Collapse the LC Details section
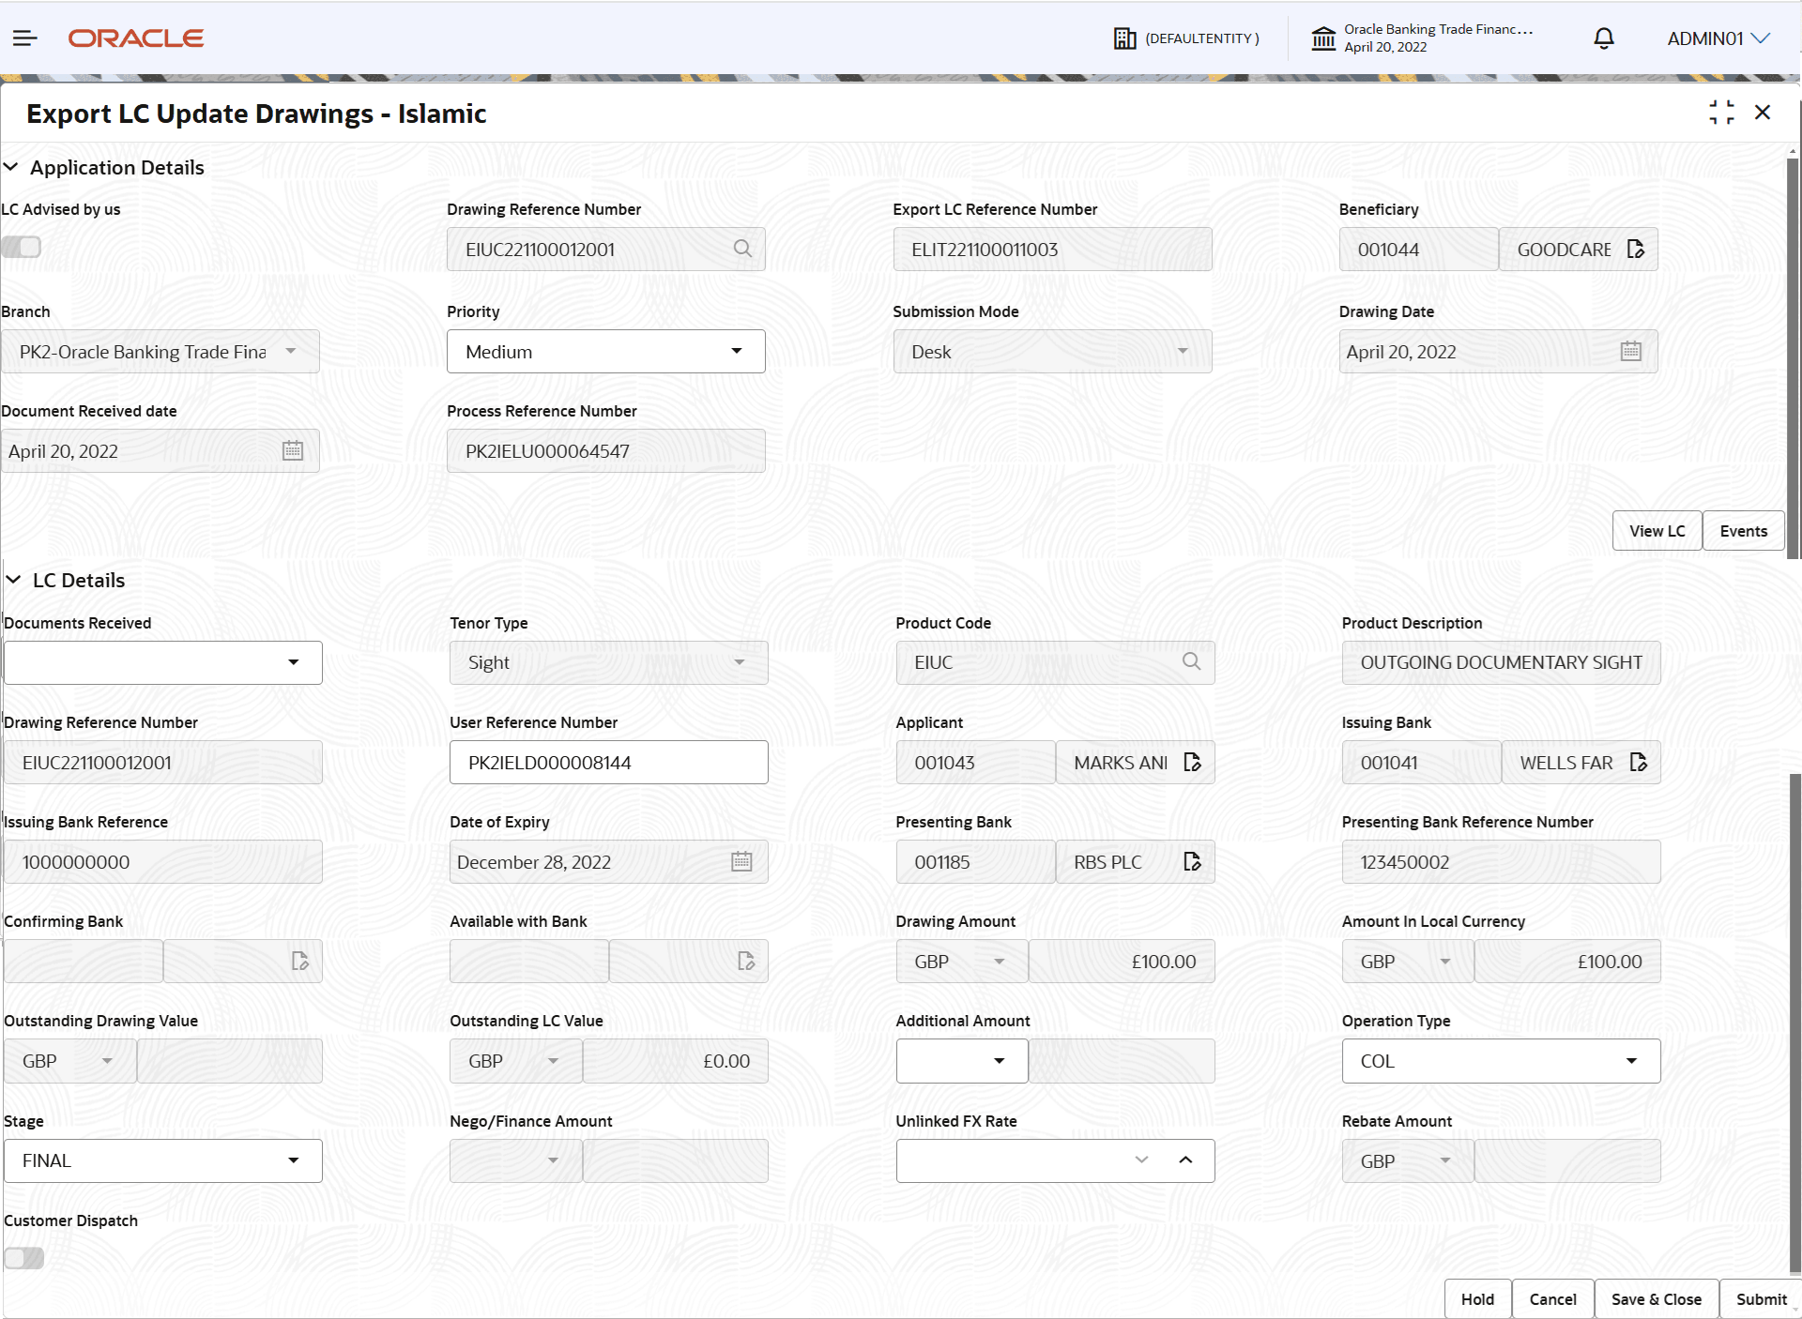The height and width of the screenshot is (1319, 1802). click(14, 580)
